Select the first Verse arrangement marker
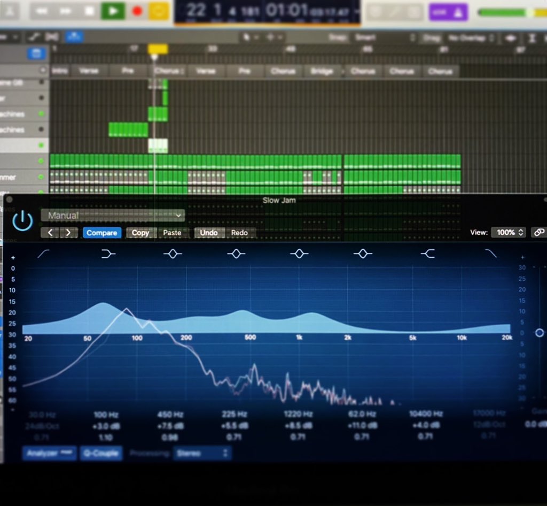The image size is (547, 506). tap(89, 71)
